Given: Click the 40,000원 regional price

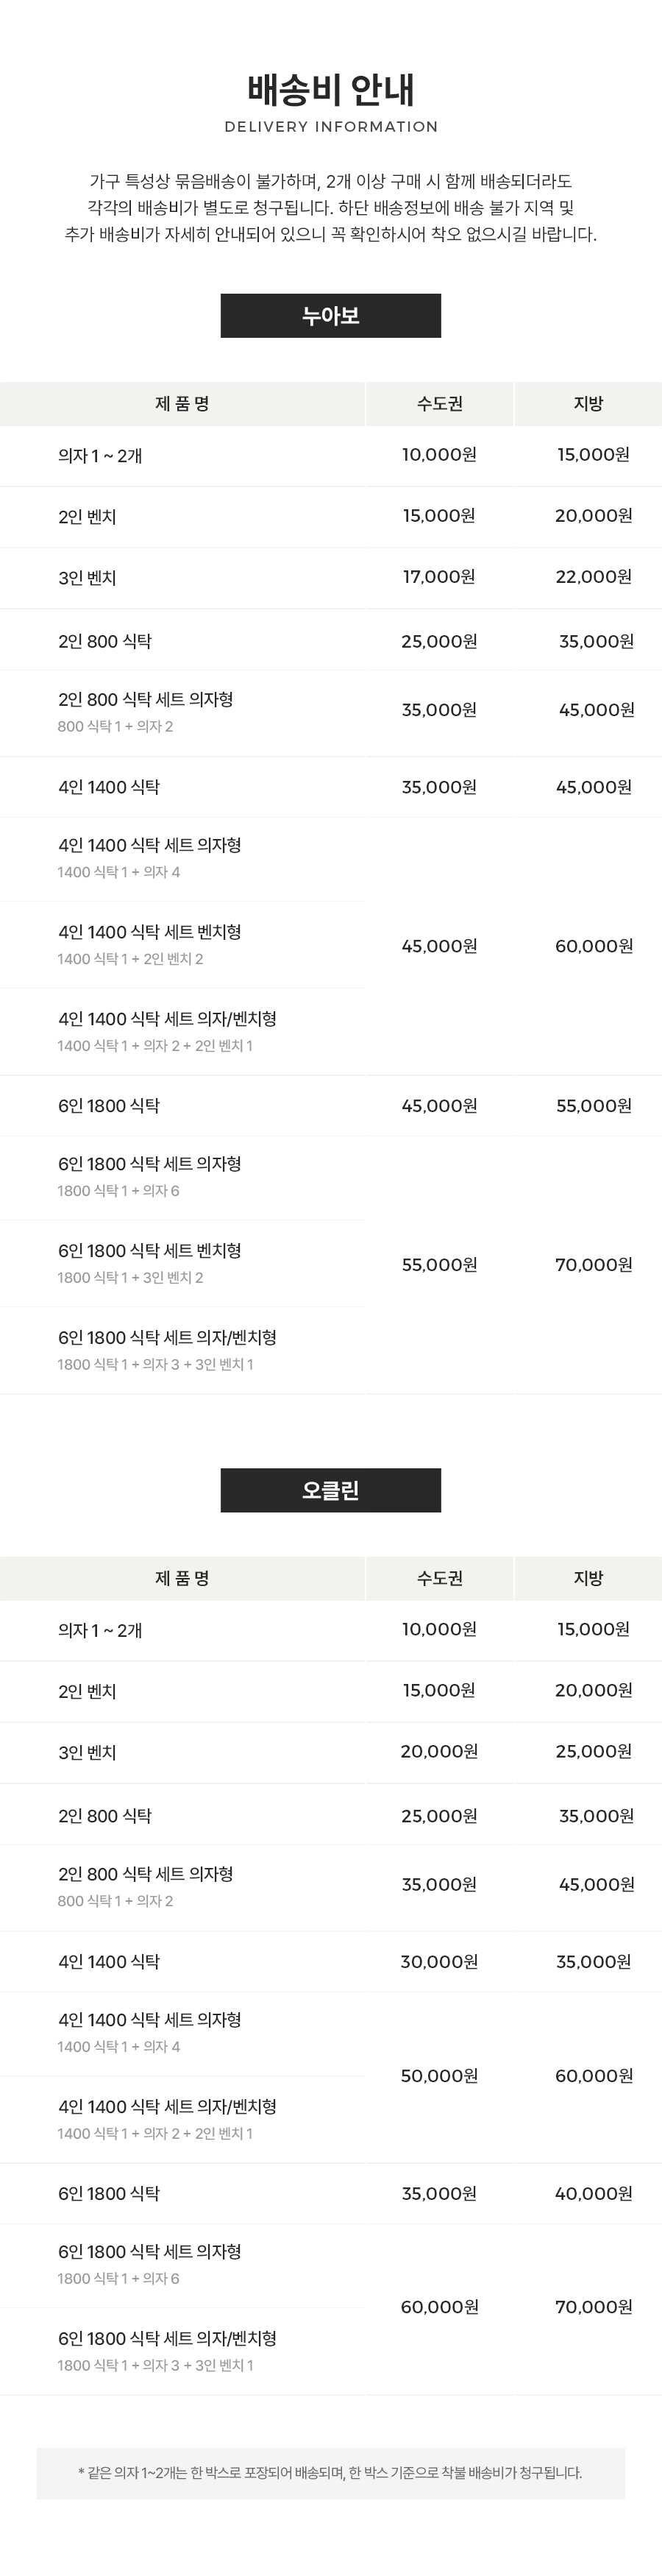Looking at the screenshot, I should click(x=593, y=2194).
